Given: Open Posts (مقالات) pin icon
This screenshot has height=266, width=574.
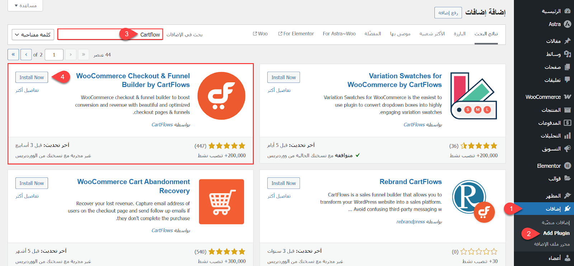Looking at the screenshot, I should click(567, 41).
